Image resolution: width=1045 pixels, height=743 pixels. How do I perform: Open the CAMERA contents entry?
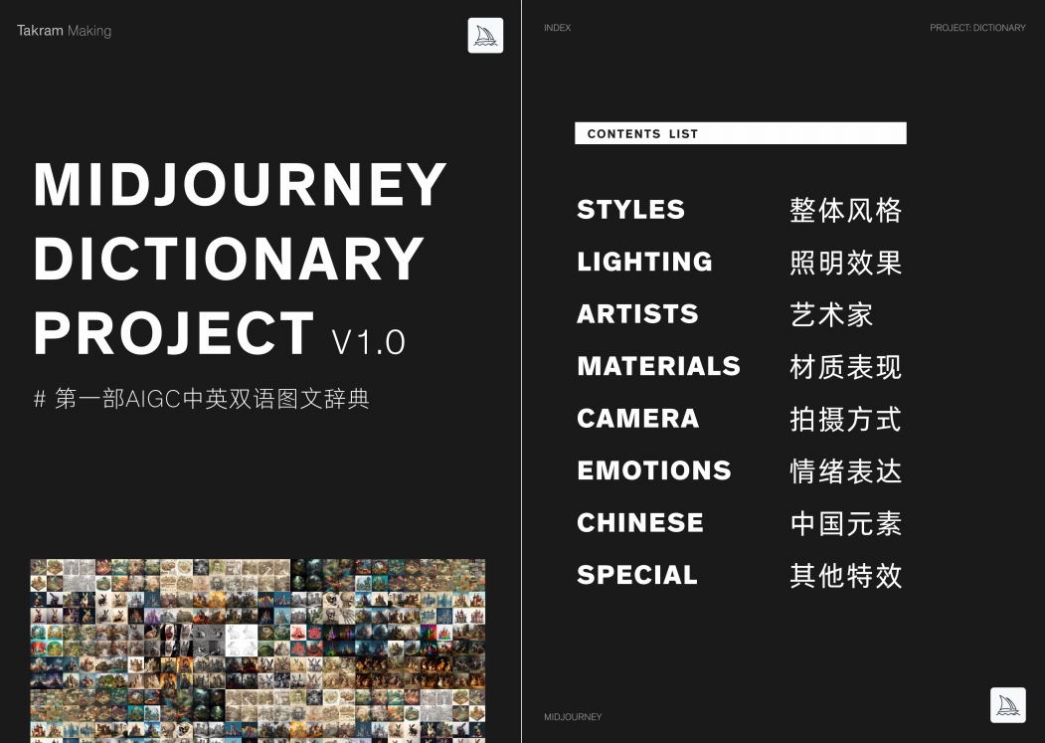638,418
